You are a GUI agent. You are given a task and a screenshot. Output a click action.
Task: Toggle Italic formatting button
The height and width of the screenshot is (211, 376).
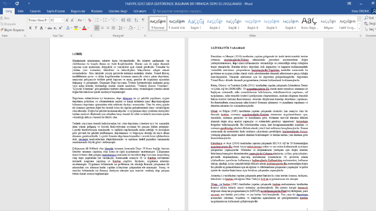coord(36,28)
